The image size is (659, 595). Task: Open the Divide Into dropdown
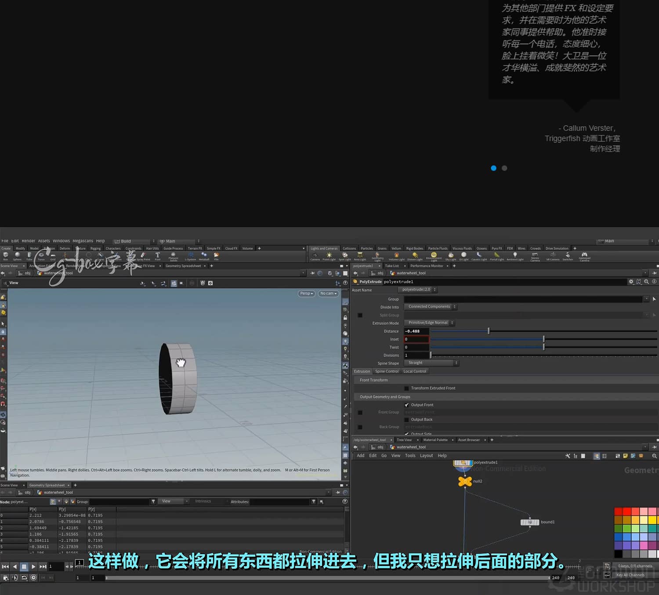tap(430, 307)
